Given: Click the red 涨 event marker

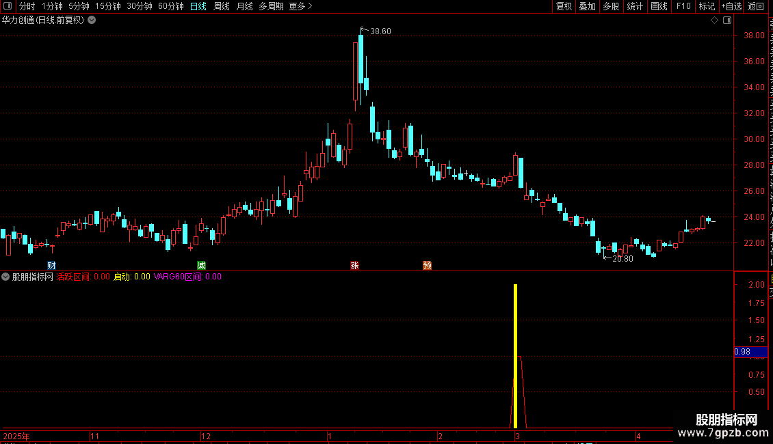Looking at the screenshot, I should pyautogui.click(x=354, y=265).
